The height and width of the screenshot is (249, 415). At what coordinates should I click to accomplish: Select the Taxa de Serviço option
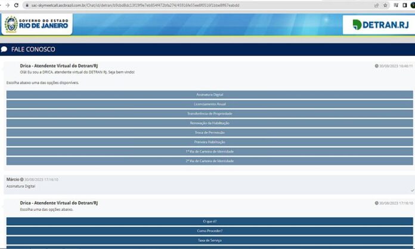(209, 240)
